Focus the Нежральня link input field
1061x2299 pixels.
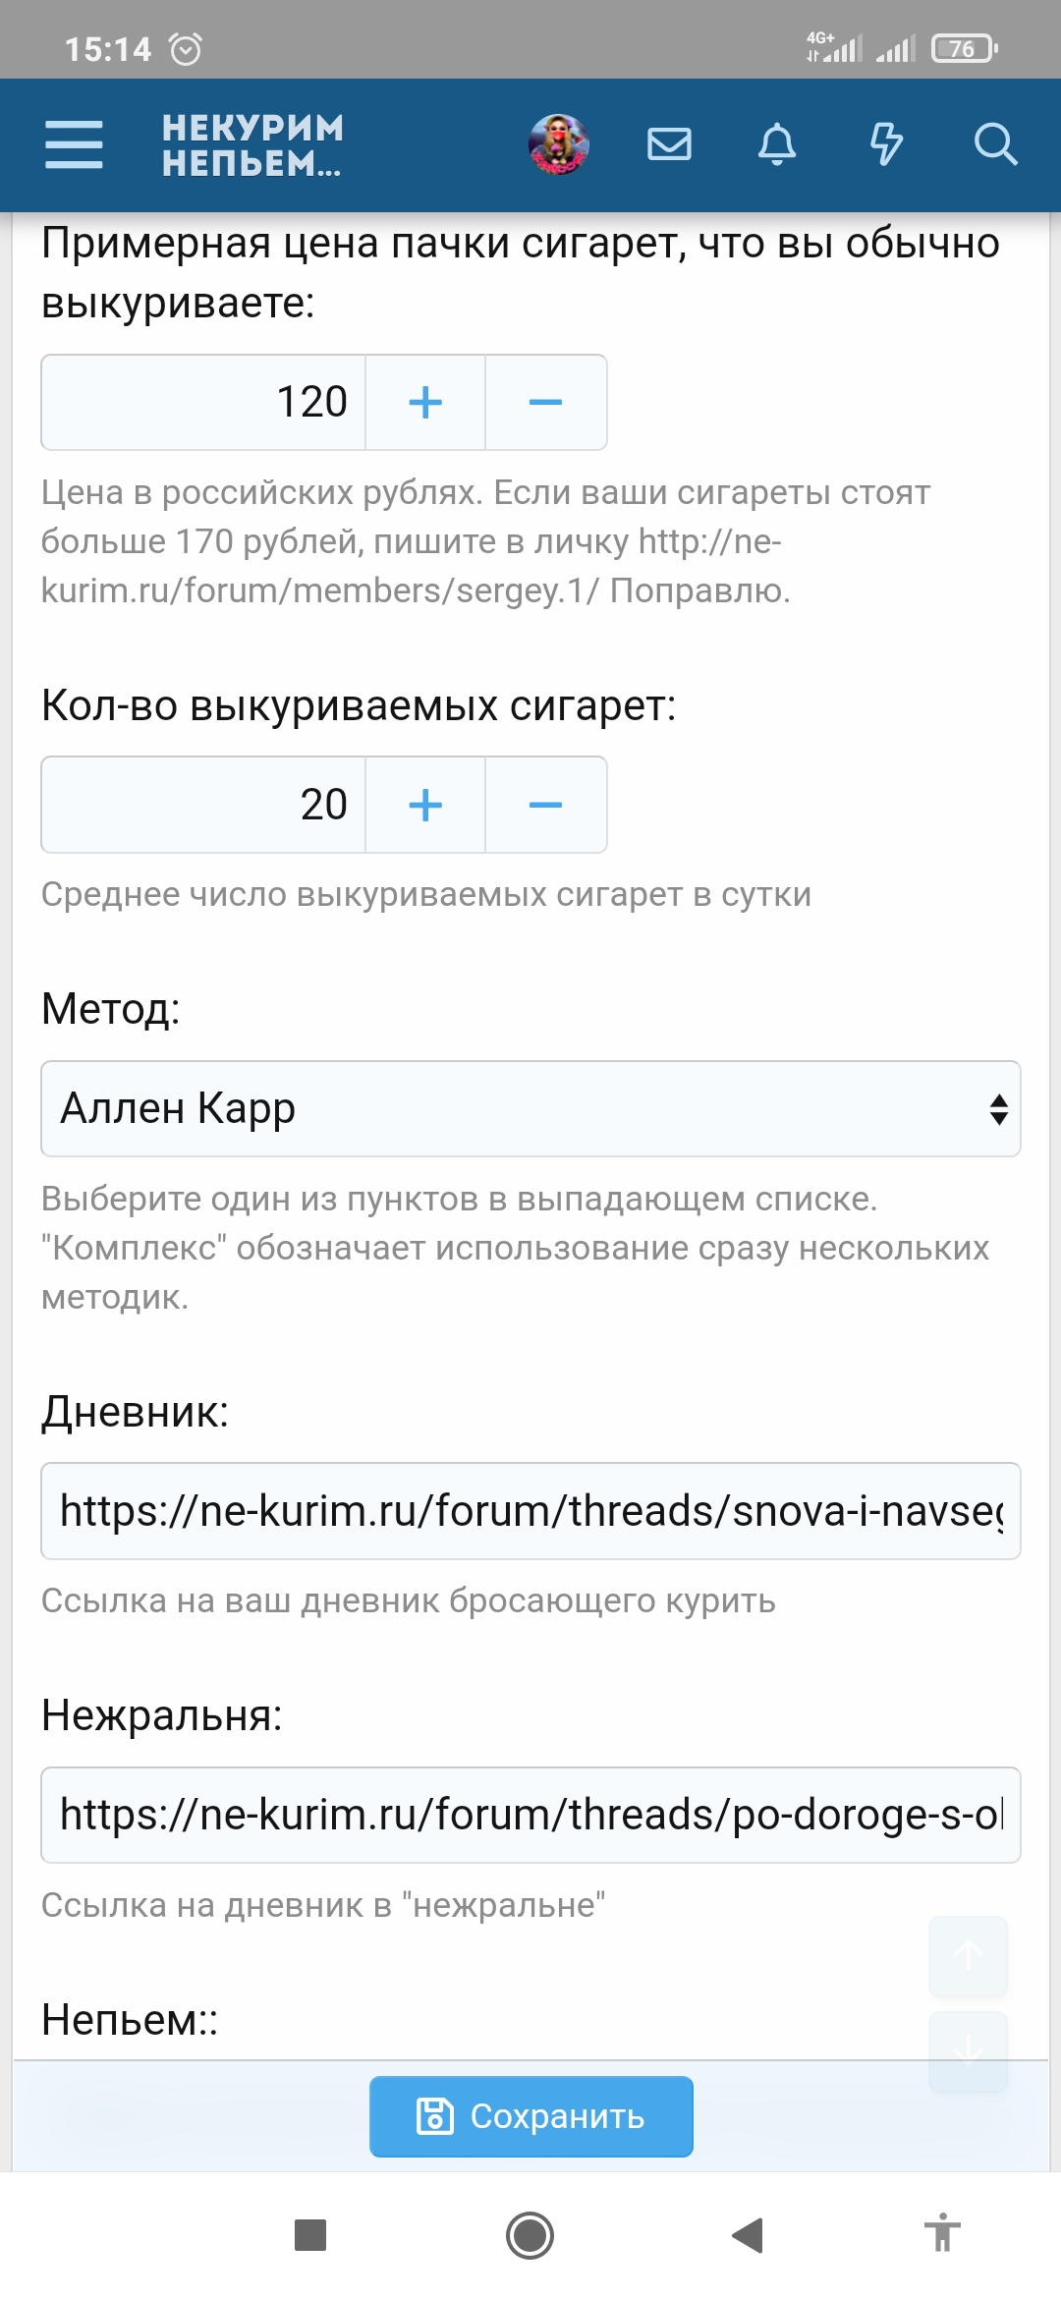pos(530,1816)
